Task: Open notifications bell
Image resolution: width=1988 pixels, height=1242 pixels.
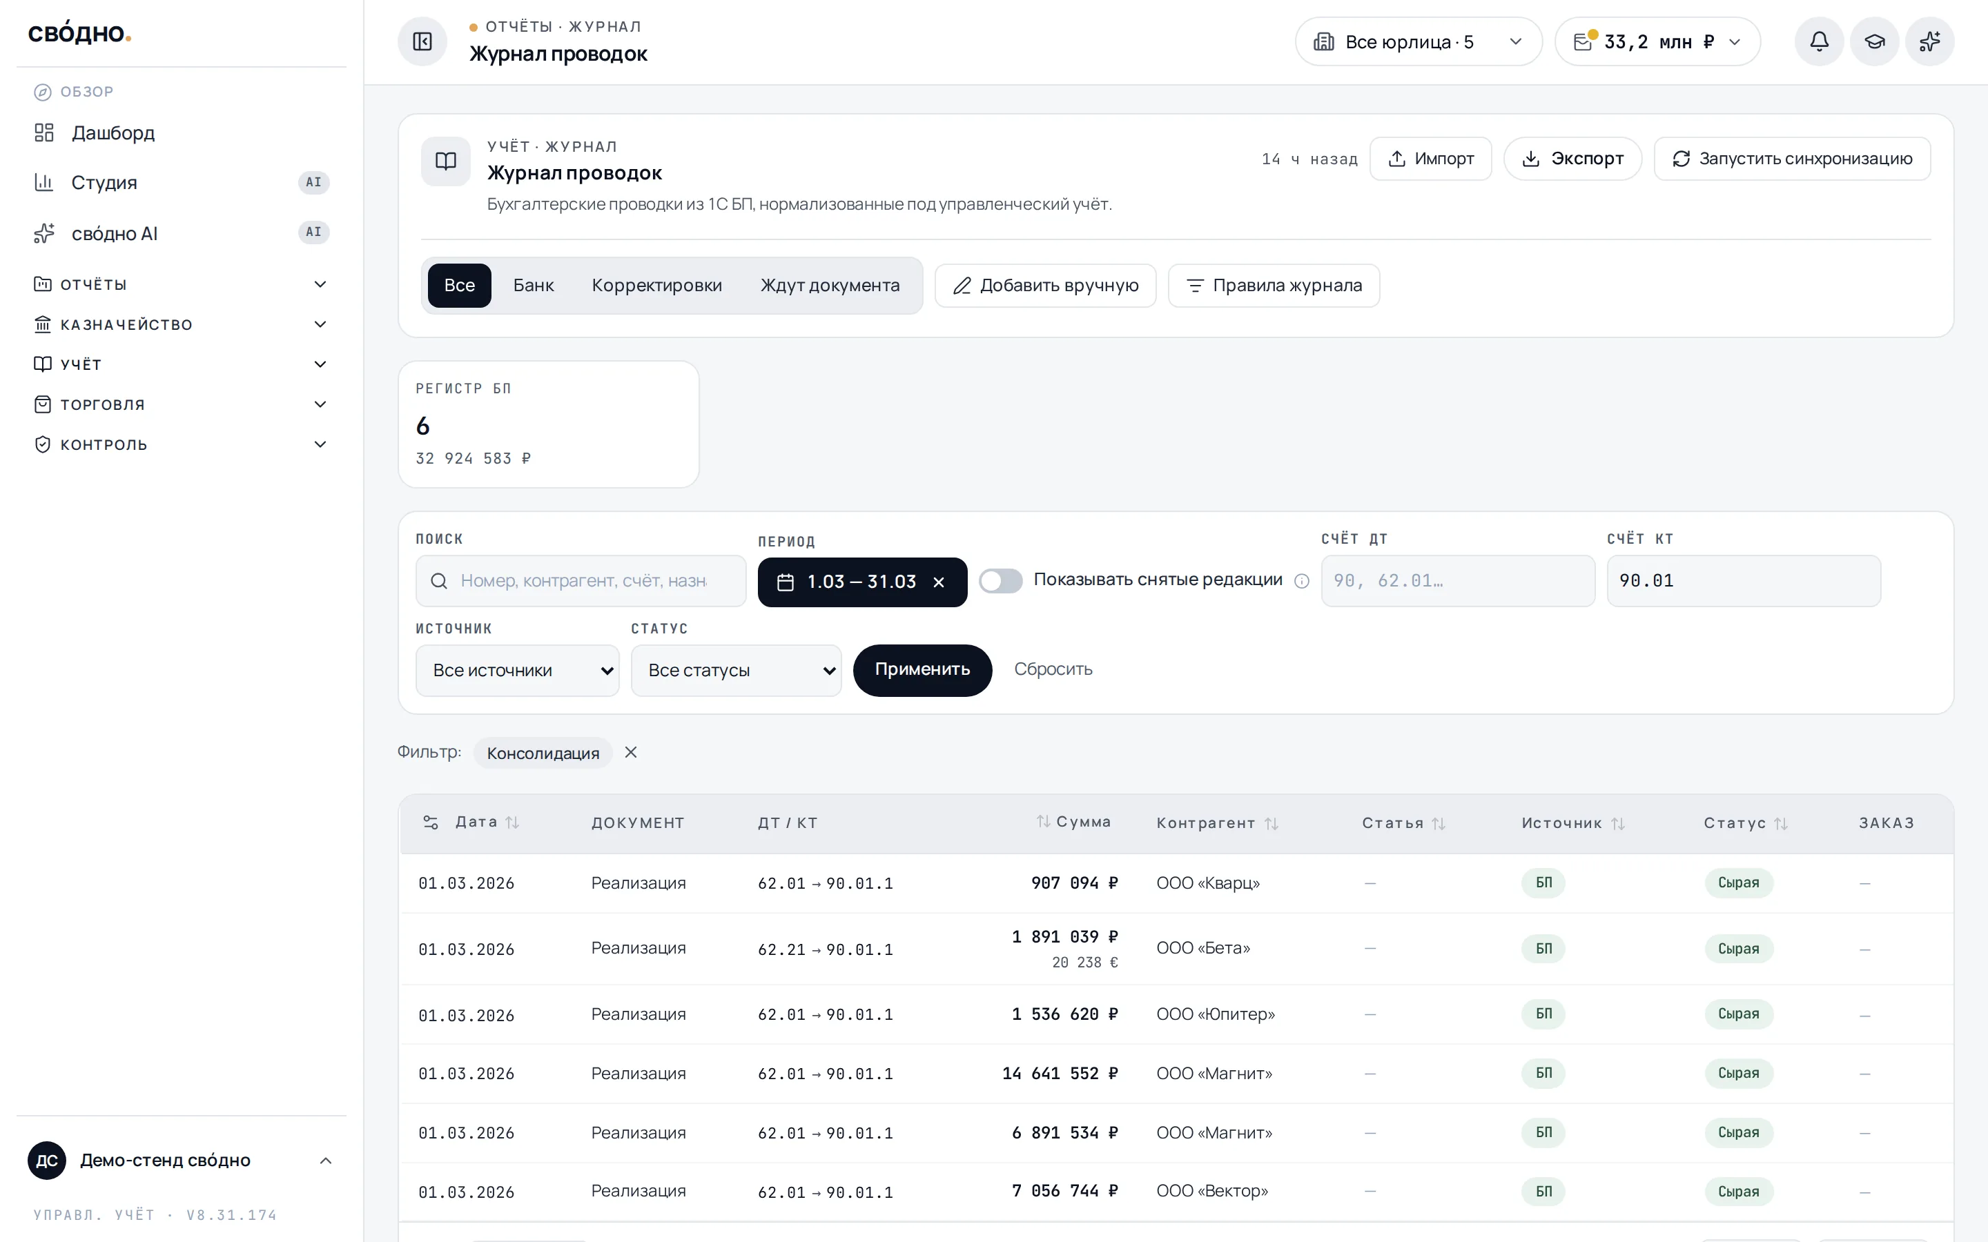Action: [x=1819, y=42]
